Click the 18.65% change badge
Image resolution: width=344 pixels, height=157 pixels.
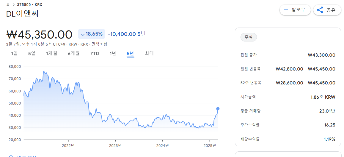point(92,34)
